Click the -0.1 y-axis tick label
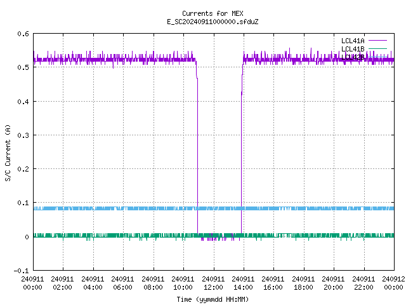Screen dimensions: 406x305 point(21,271)
